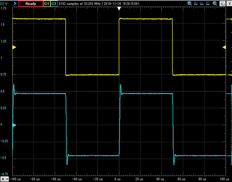The width and height of the screenshot is (232, 182).
Task: Click the white trigger position marker at top
Action: 119,9
